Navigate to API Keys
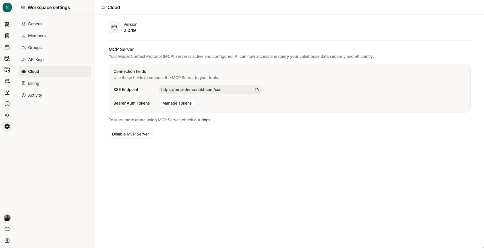This screenshot has height=248, width=484. 55,60
